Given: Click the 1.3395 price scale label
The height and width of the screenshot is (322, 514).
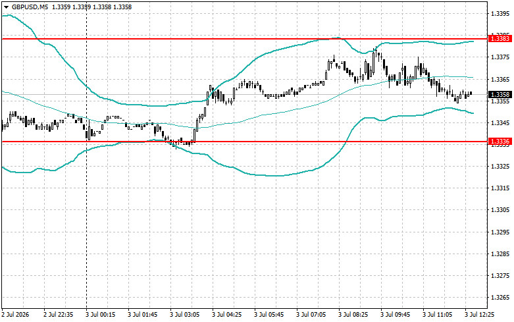Looking at the screenshot, I should point(500,14).
